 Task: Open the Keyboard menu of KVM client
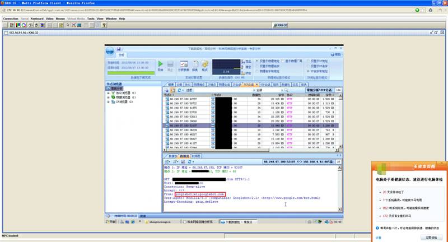[37, 18]
